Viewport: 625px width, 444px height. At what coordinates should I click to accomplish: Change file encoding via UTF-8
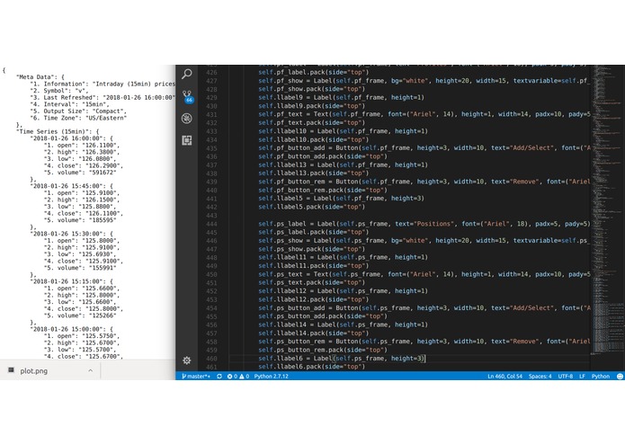566,377
